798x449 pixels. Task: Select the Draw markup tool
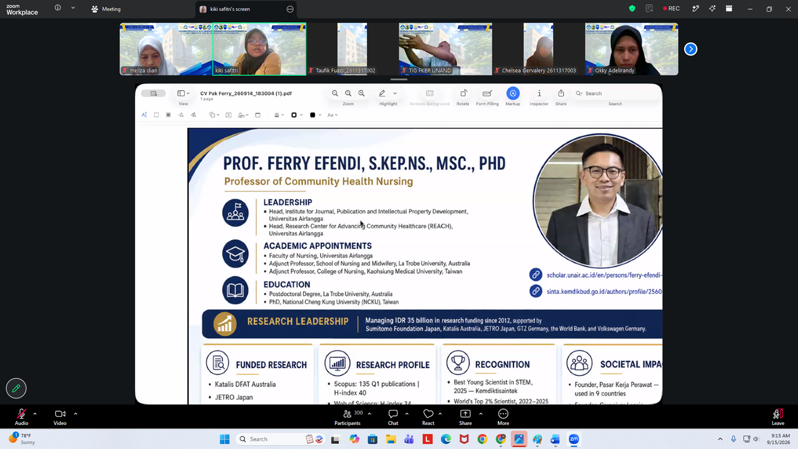194,115
